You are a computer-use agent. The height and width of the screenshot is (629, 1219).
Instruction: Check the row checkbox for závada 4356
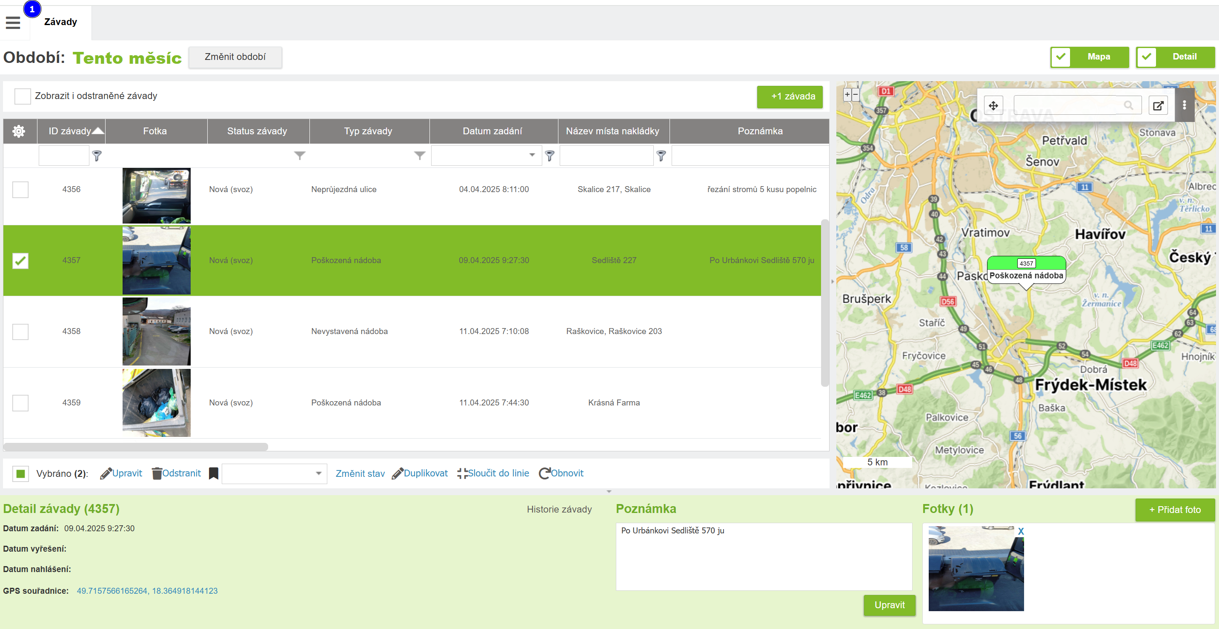point(20,190)
